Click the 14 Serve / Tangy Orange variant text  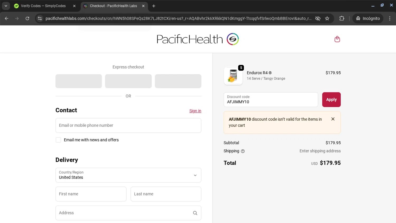266,79
